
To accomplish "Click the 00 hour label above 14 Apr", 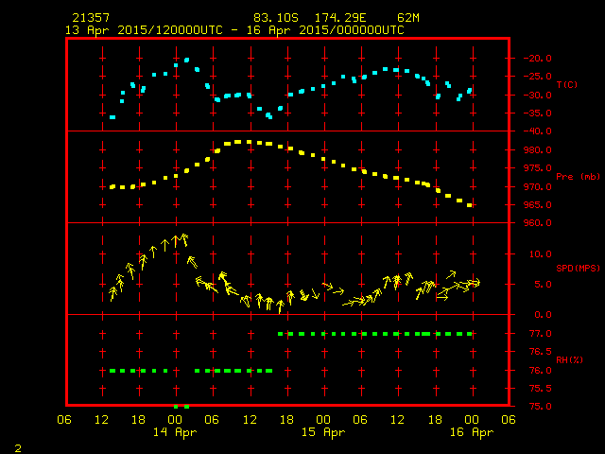I will pyautogui.click(x=175, y=420).
